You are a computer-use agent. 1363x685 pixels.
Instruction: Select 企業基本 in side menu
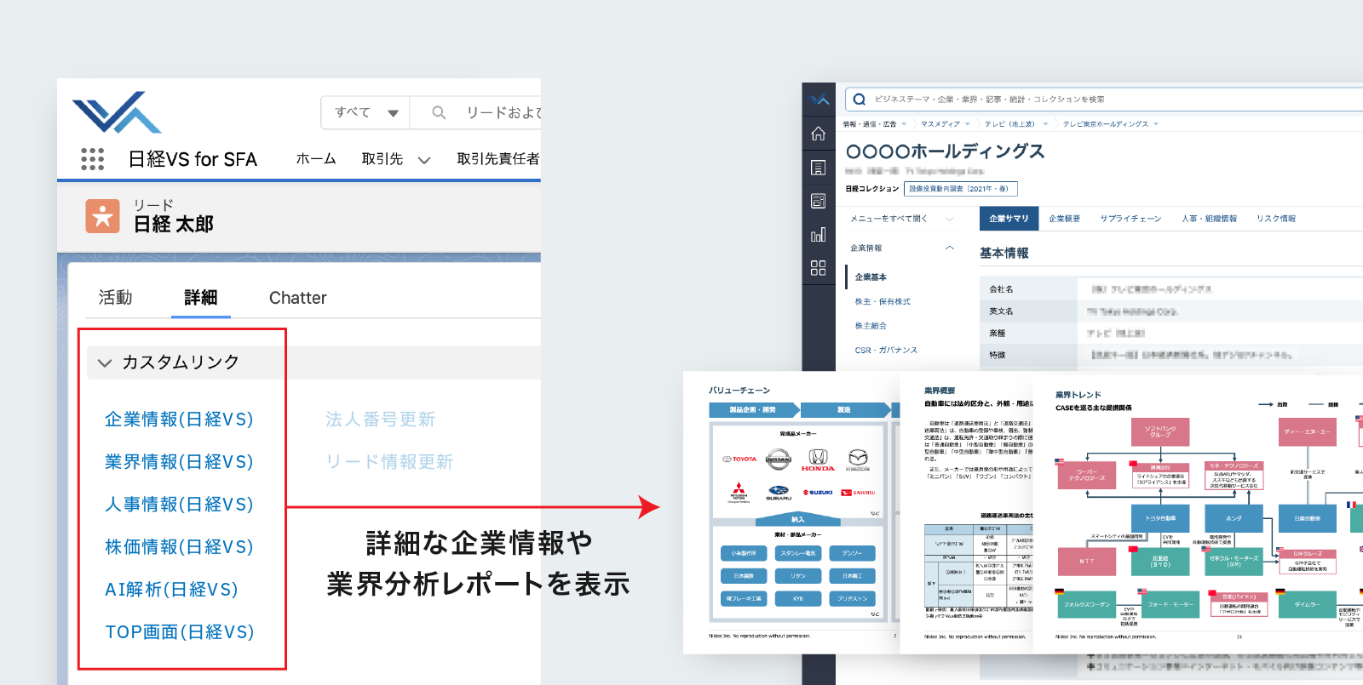[x=871, y=277]
